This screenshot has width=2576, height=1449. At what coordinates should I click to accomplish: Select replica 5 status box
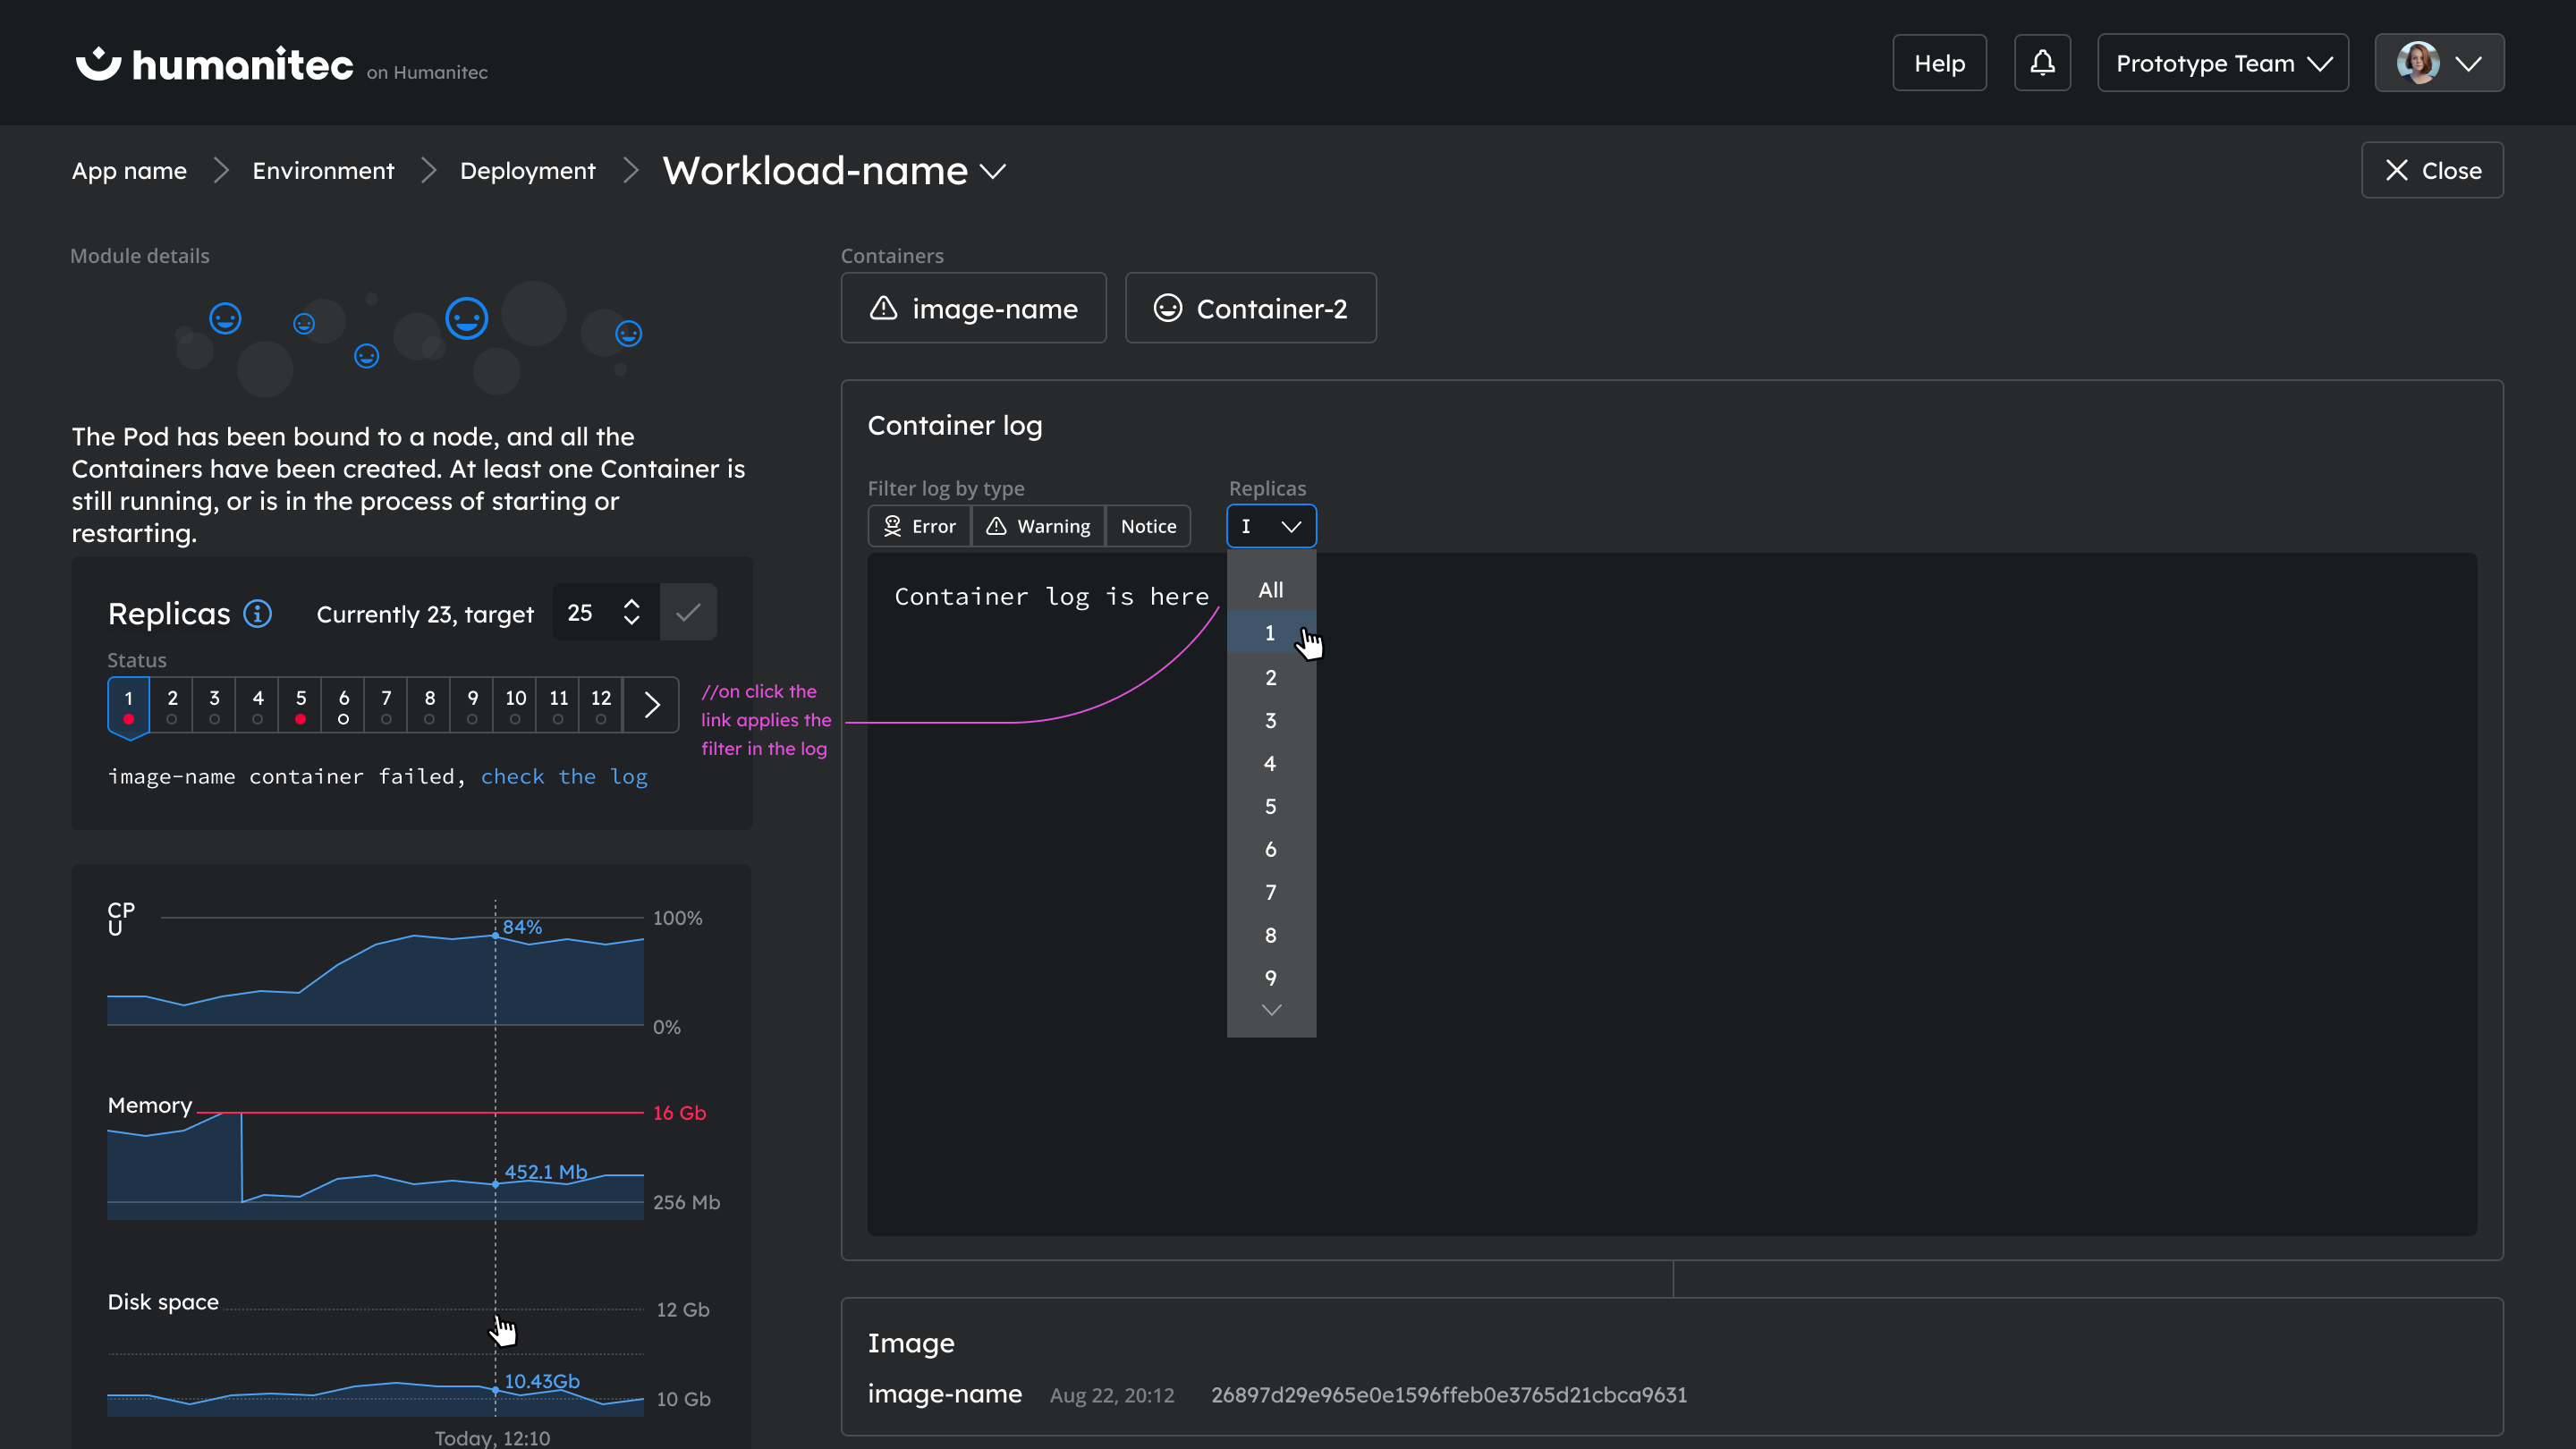(300, 705)
